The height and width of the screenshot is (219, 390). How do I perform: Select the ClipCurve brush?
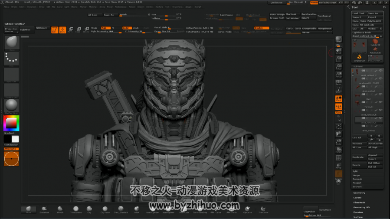[x=247, y=209]
